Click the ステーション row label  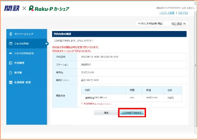(62, 64)
